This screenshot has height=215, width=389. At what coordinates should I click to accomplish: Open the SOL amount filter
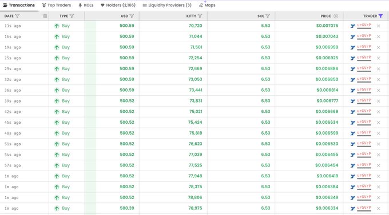coord(268,16)
